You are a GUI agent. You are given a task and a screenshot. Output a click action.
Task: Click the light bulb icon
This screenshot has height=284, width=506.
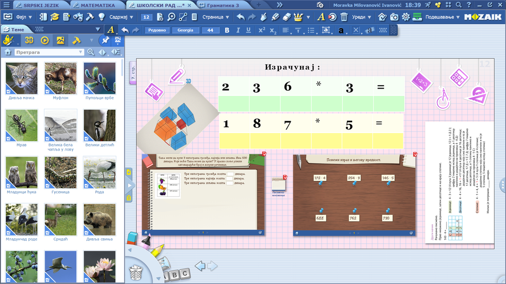click(x=102, y=17)
